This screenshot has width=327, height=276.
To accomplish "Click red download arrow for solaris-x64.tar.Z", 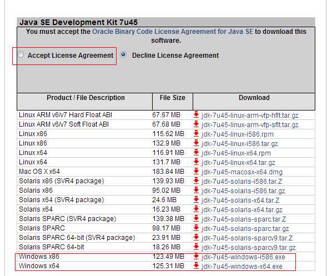I will pos(196,200).
